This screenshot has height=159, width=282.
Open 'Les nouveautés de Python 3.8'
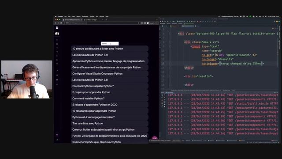pyautogui.click(x=110, y=80)
